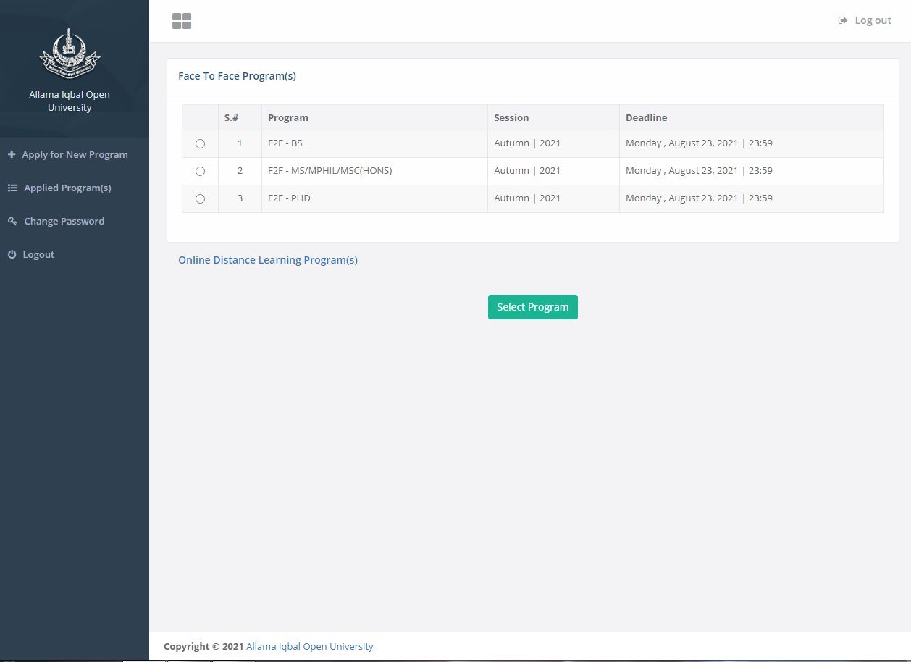Click the Allama Iqbal Open University logo
This screenshot has height=662, width=911.
click(x=70, y=54)
